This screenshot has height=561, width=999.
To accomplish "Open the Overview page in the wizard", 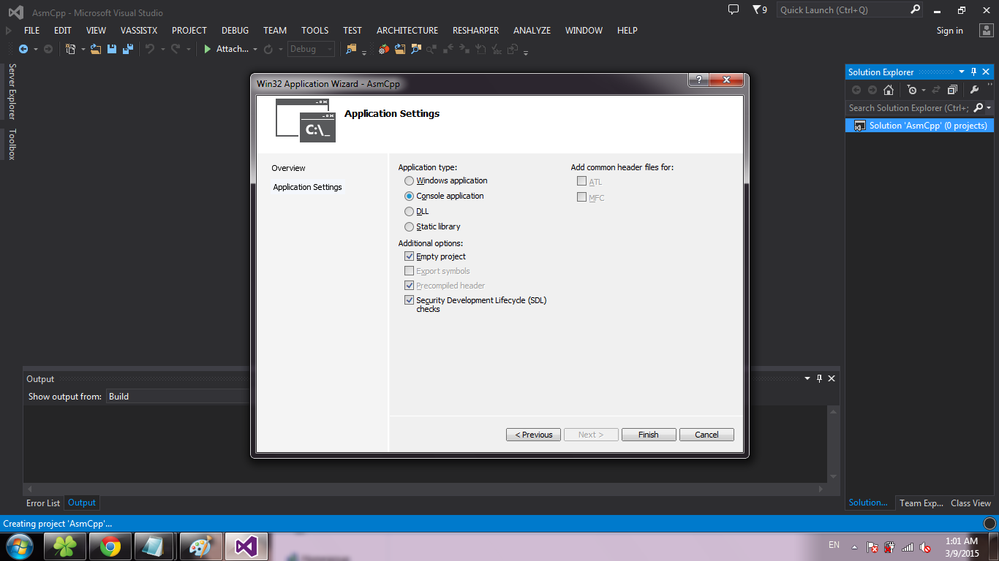I will [288, 168].
